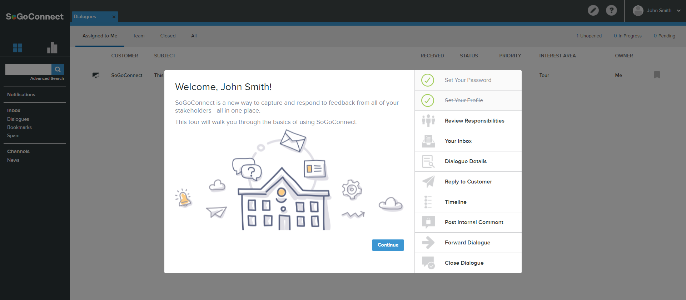Focus the sidebar search input field
Viewport: 686px width, 300px height.
point(28,69)
